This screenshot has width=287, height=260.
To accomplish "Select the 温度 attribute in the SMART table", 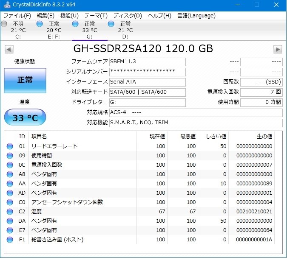I will (139, 212).
